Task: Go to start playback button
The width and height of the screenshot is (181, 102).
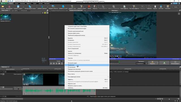Action: 51,63
